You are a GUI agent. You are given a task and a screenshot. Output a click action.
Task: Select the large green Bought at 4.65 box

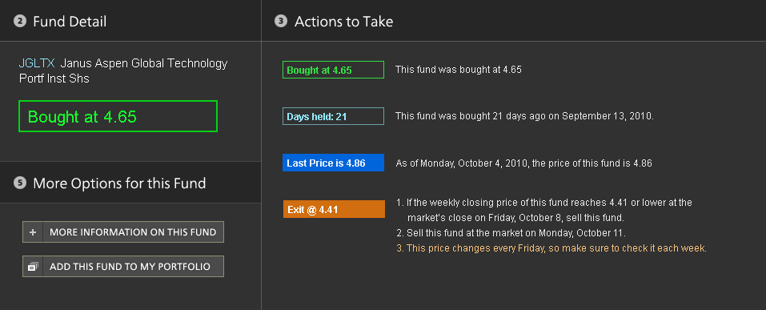click(x=118, y=116)
